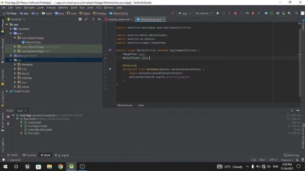Click the CRLF line separator status
Viewport: 305px width, 171px height.
pyautogui.click(x=263, y=160)
